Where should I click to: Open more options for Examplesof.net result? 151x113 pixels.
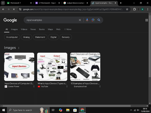coord(100,86)
